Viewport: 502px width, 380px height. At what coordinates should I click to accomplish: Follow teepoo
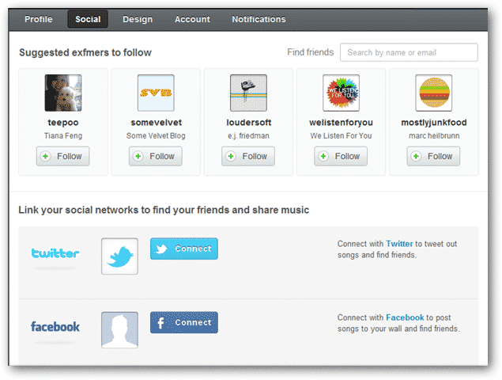coord(63,156)
